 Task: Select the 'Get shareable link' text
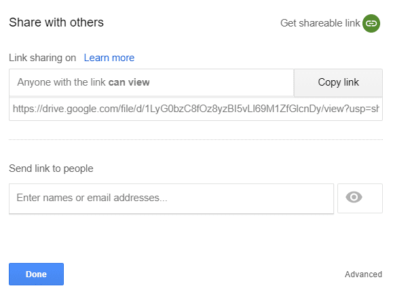point(320,23)
